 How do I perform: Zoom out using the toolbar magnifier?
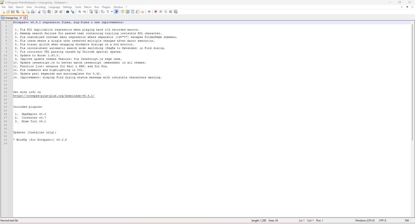pos(84,11)
